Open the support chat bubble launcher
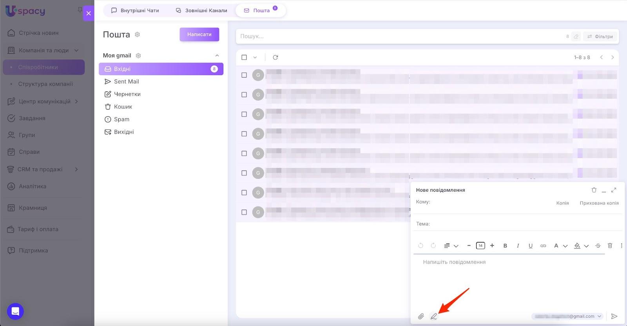Image resolution: width=627 pixels, height=326 pixels. click(15, 312)
